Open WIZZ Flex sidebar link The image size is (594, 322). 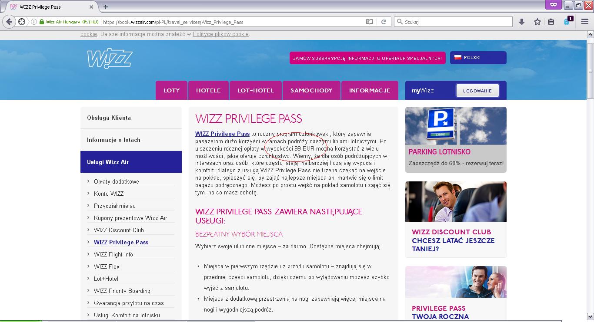[x=107, y=266]
